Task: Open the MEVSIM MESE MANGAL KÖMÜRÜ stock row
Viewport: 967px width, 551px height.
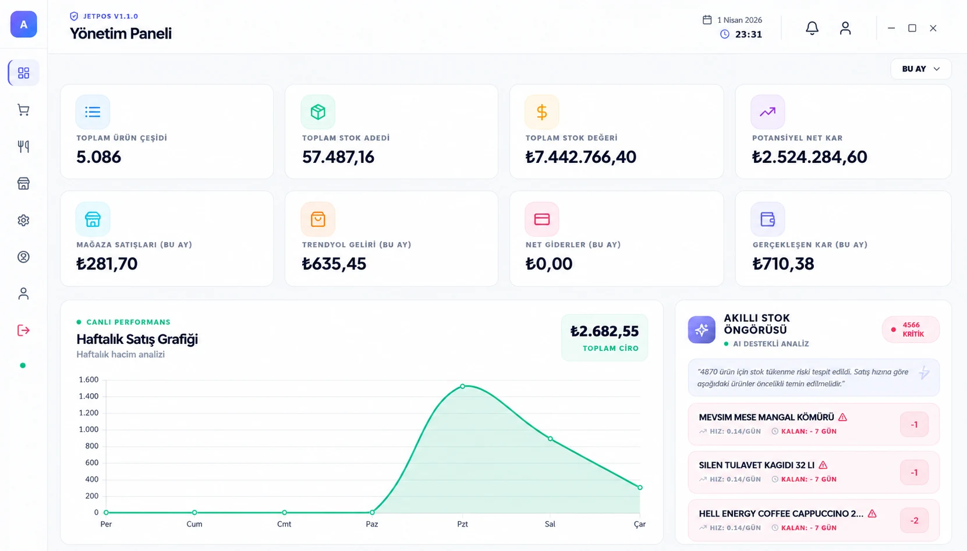Action: pos(813,424)
